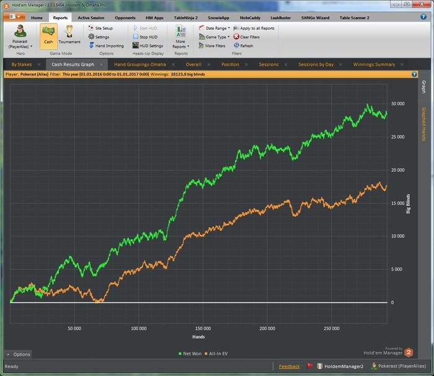
Task: Open LeakBuster ribbon tab
Action: click(x=280, y=18)
